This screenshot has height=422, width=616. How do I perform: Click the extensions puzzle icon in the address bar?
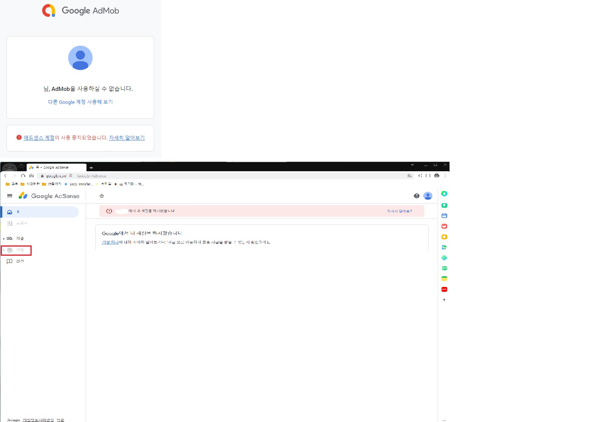click(410, 176)
